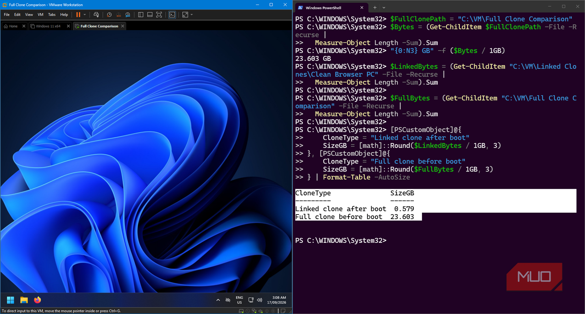Close the Full Clone Comparison tab
This screenshot has height=314, width=585.
click(123, 26)
